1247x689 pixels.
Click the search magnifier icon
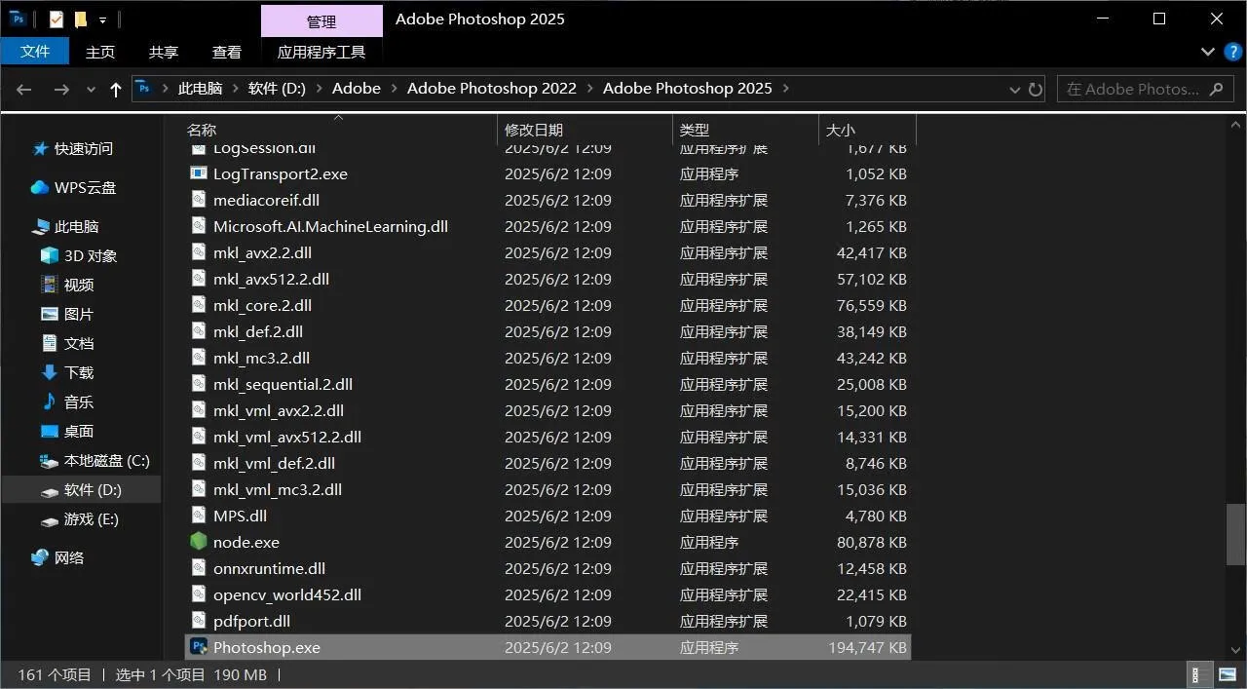click(x=1216, y=89)
